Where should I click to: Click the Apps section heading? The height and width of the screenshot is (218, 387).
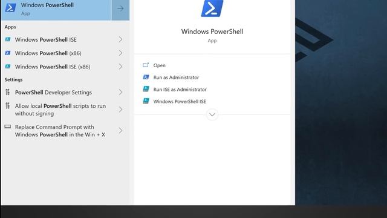pyautogui.click(x=10, y=27)
